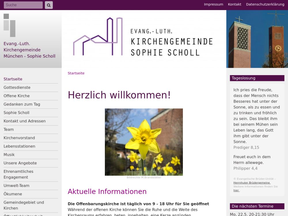Open the Kirchenvorstand menu entry

pos(19,138)
